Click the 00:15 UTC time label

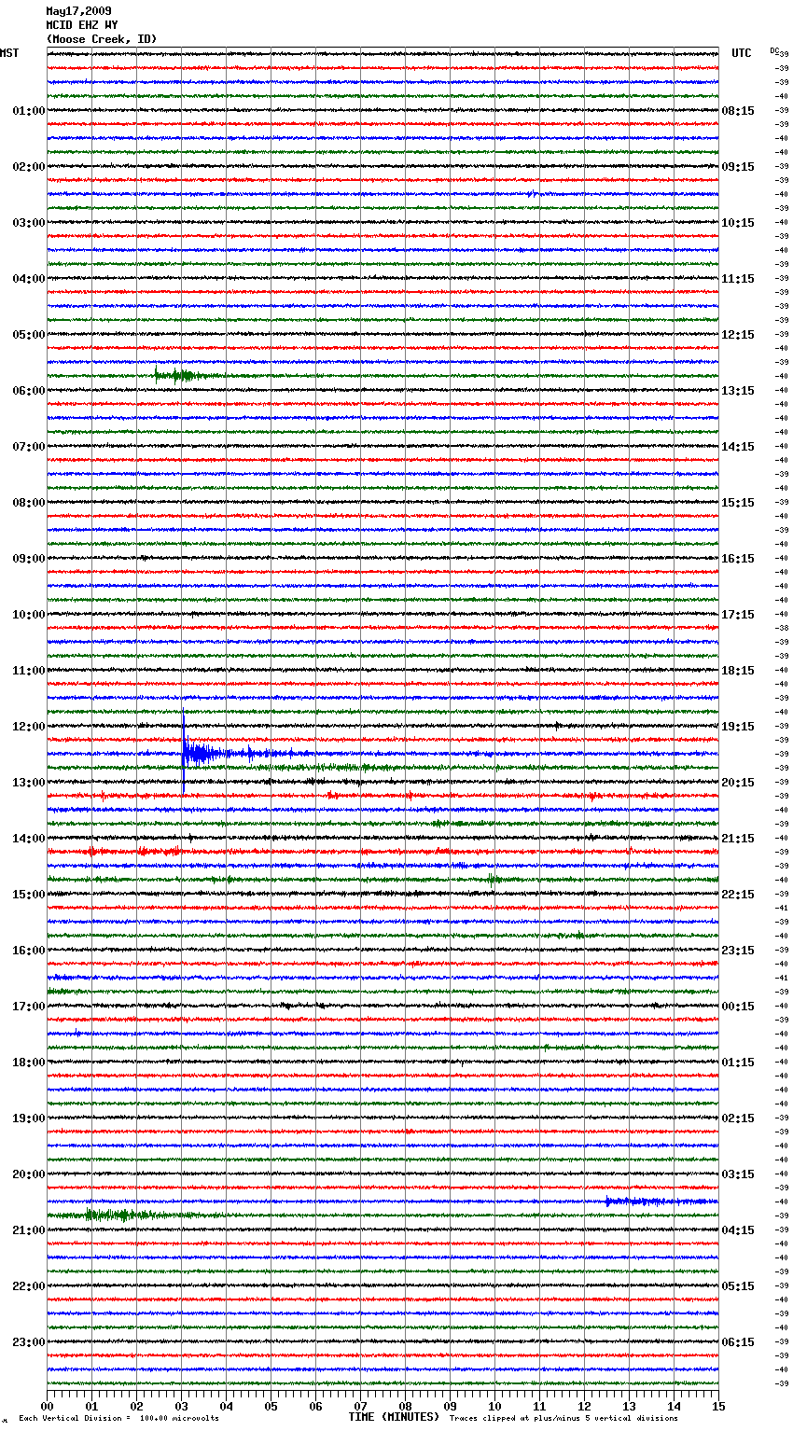[738, 1007]
